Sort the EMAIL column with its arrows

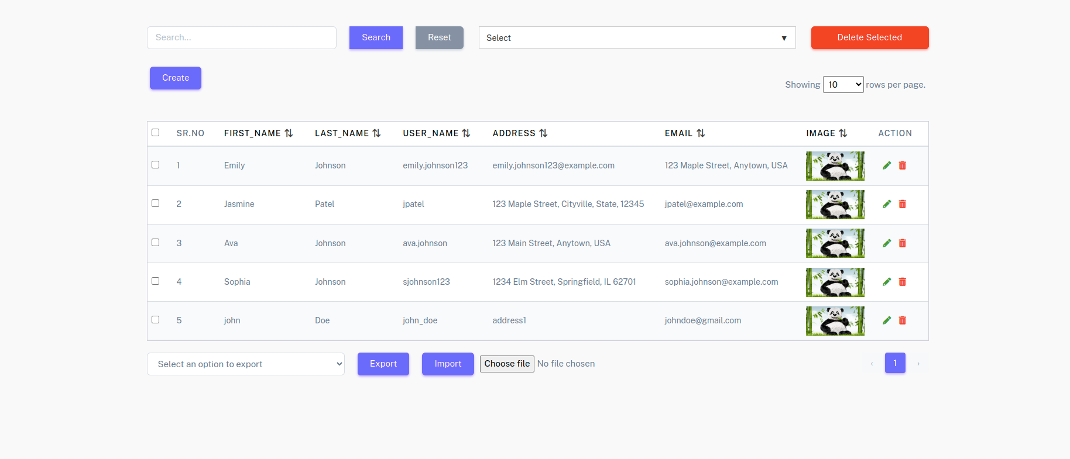701,133
